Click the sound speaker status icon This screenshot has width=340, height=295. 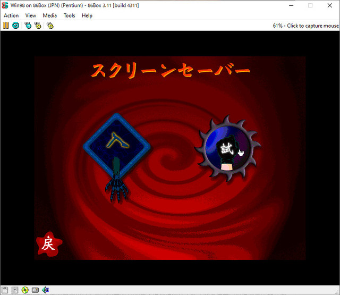click(45, 290)
